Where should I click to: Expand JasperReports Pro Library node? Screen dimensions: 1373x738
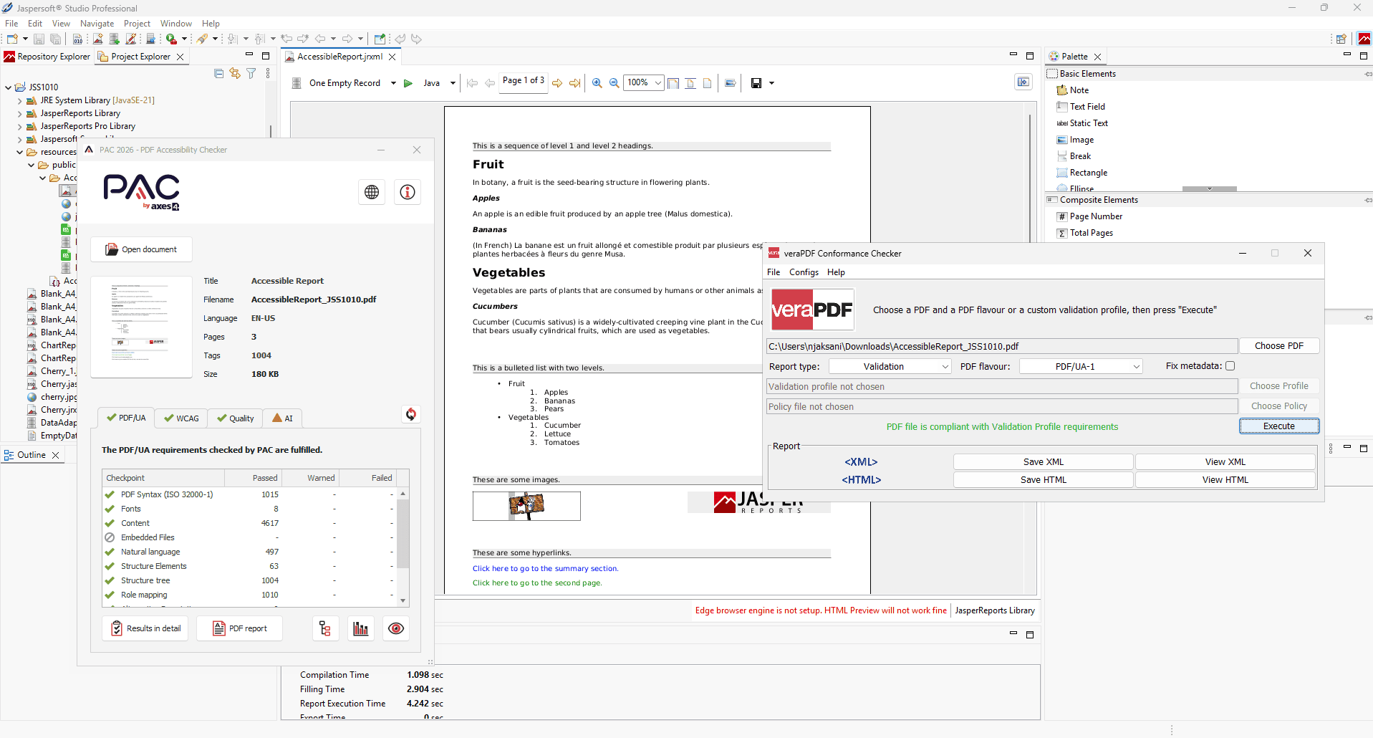click(20, 127)
